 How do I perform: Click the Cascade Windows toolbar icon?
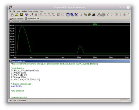pos(72,15)
